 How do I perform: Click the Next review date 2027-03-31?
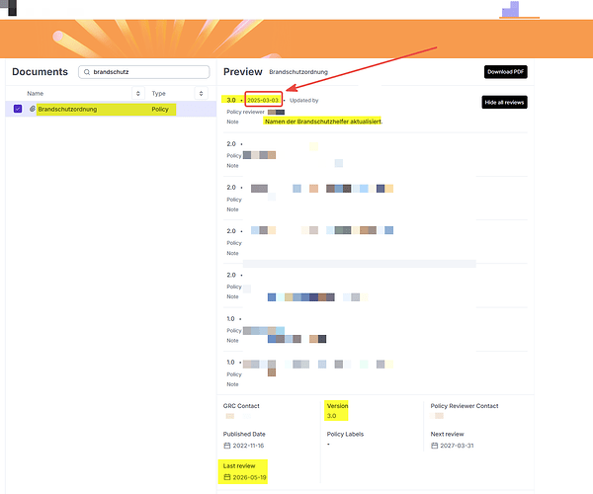[x=457, y=446]
